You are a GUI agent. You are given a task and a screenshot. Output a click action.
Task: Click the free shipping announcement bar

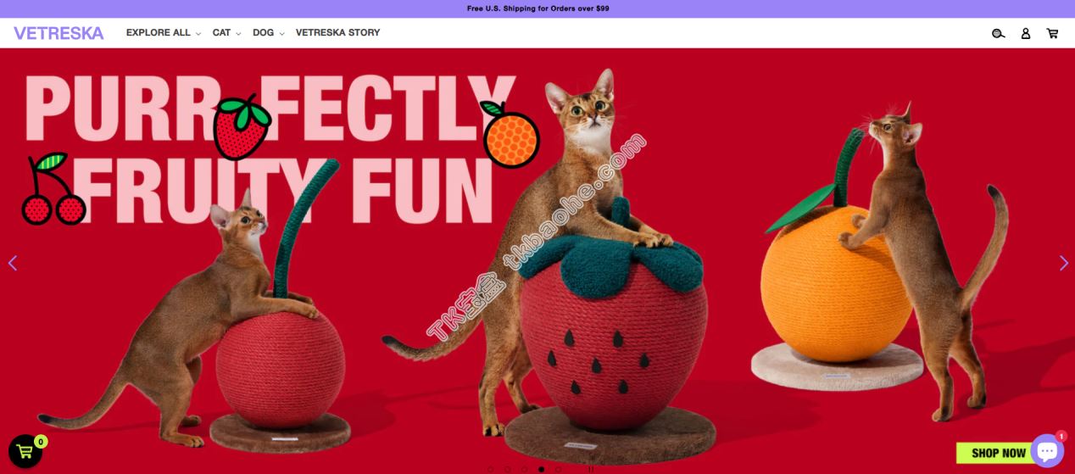pos(537,8)
